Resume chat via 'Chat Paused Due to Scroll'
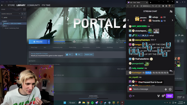The image size is (187, 105). 150,82
